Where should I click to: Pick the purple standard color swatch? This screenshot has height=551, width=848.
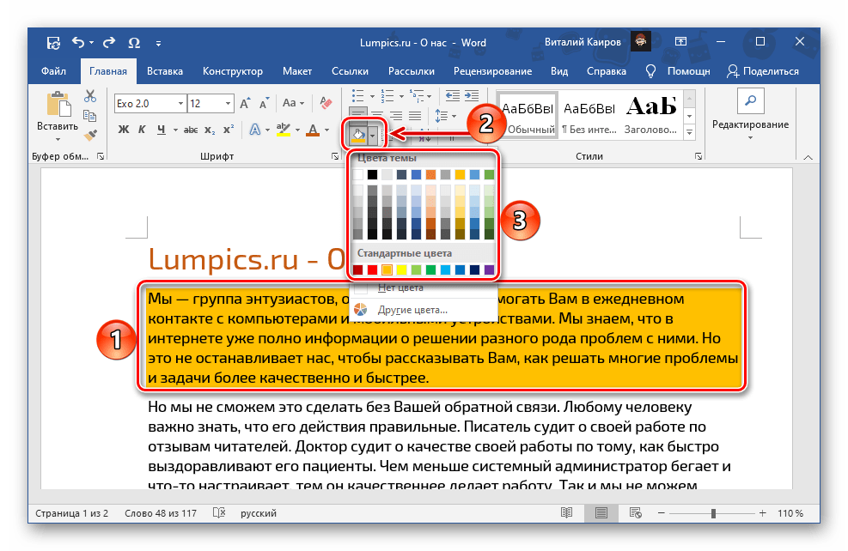click(489, 269)
